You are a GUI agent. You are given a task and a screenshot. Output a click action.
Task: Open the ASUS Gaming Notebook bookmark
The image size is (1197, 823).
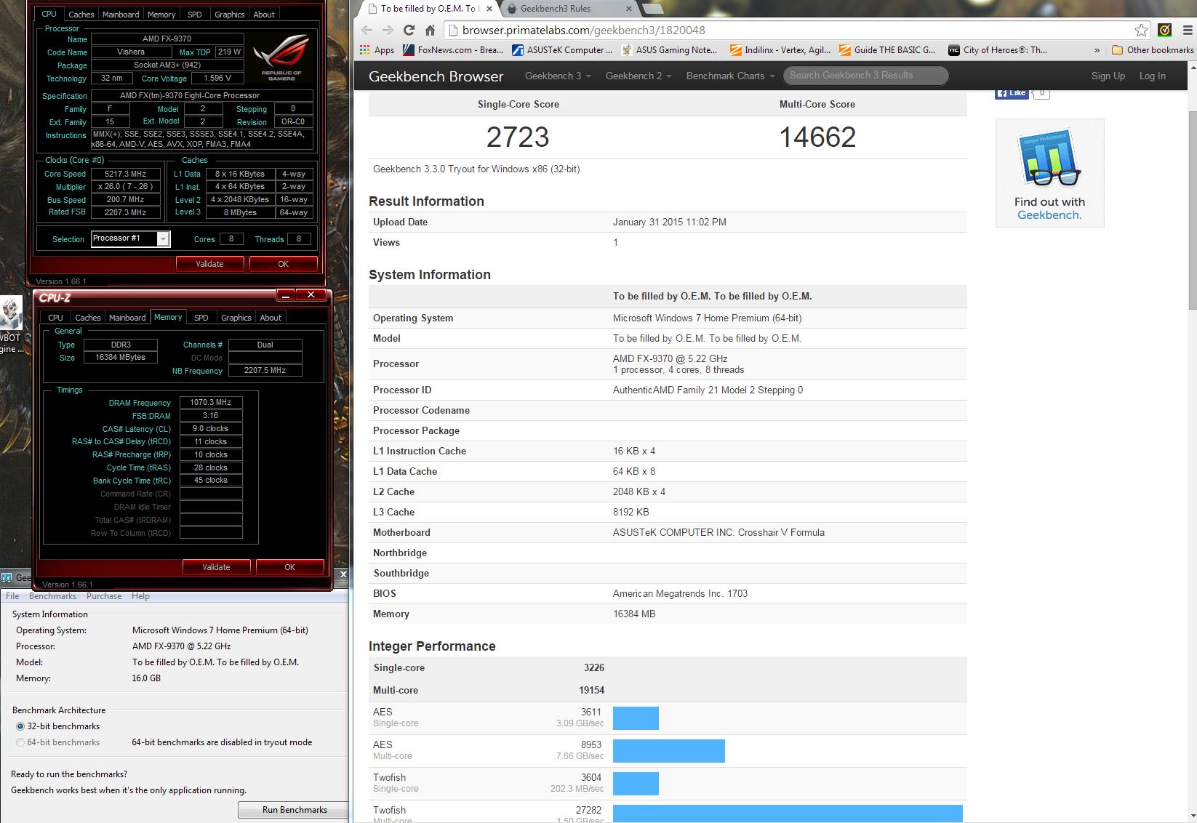[x=669, y=50]
